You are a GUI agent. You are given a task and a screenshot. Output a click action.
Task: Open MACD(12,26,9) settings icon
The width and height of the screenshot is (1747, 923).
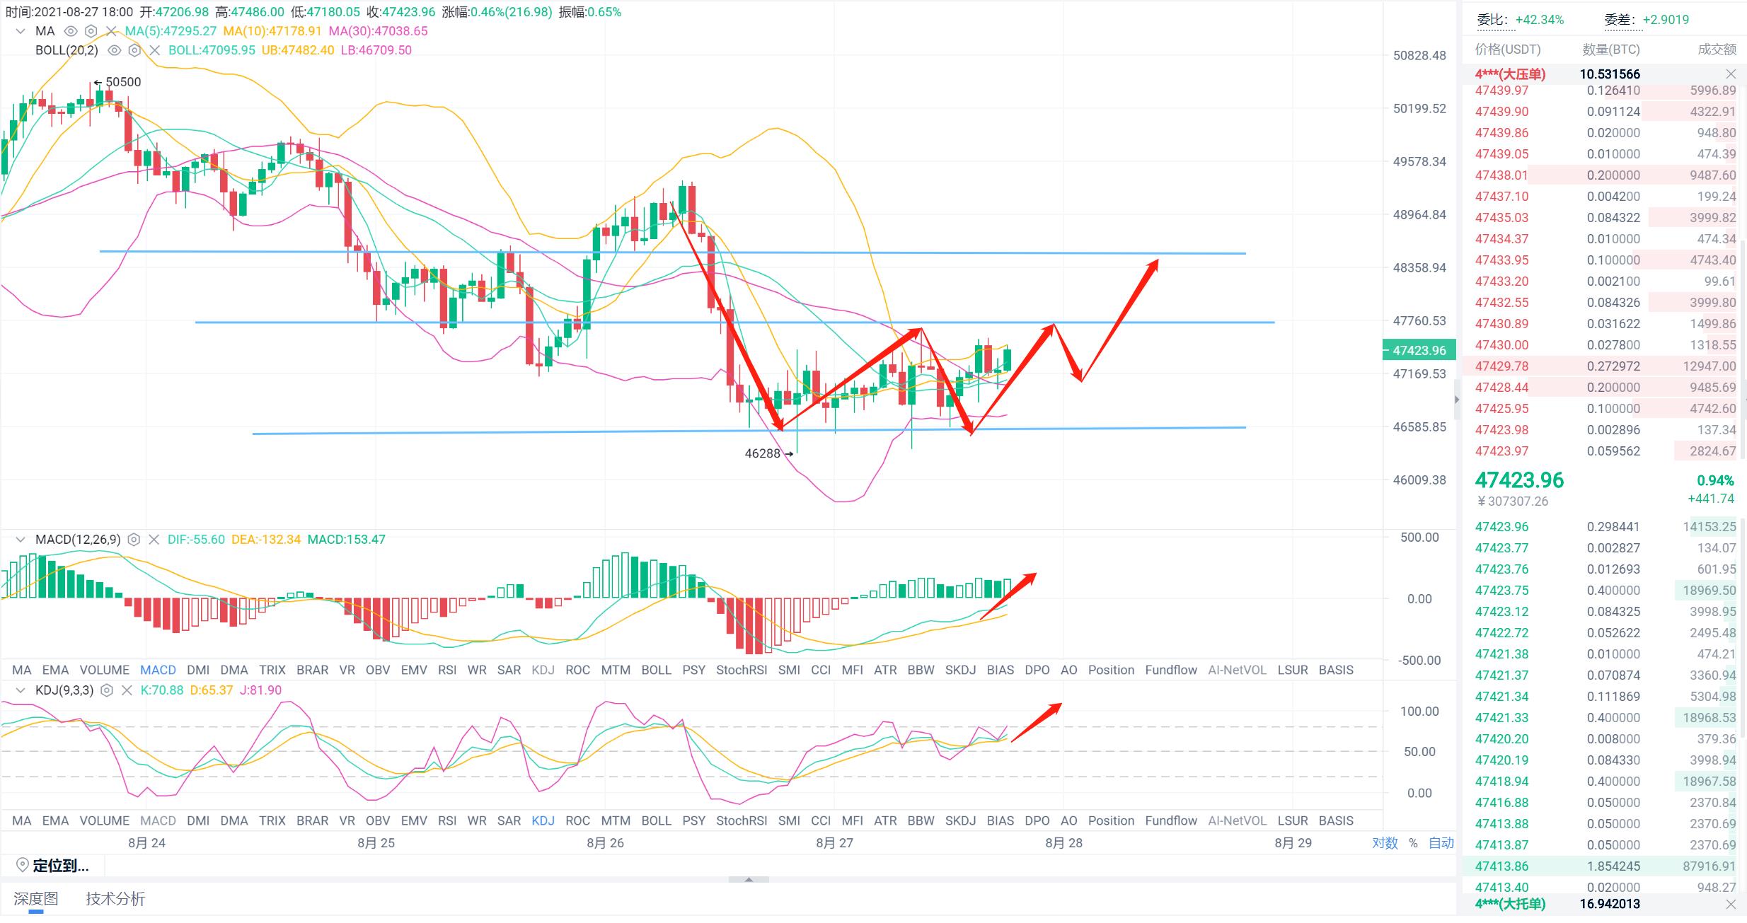pyautogui.click(x=134, y=540)
